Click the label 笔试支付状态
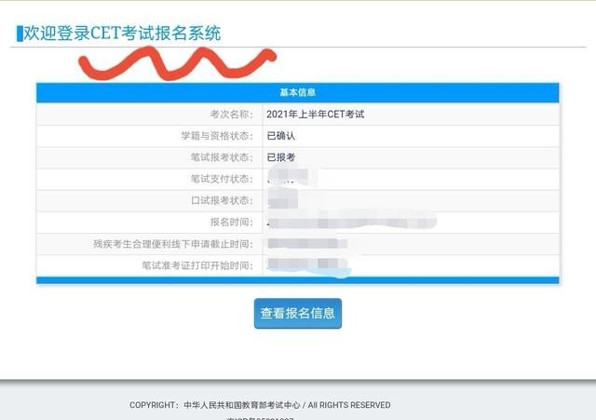Screen dimensions: 596x420 coord(222,179)
